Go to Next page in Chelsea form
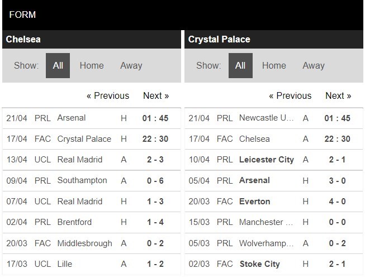 point(156,96)
